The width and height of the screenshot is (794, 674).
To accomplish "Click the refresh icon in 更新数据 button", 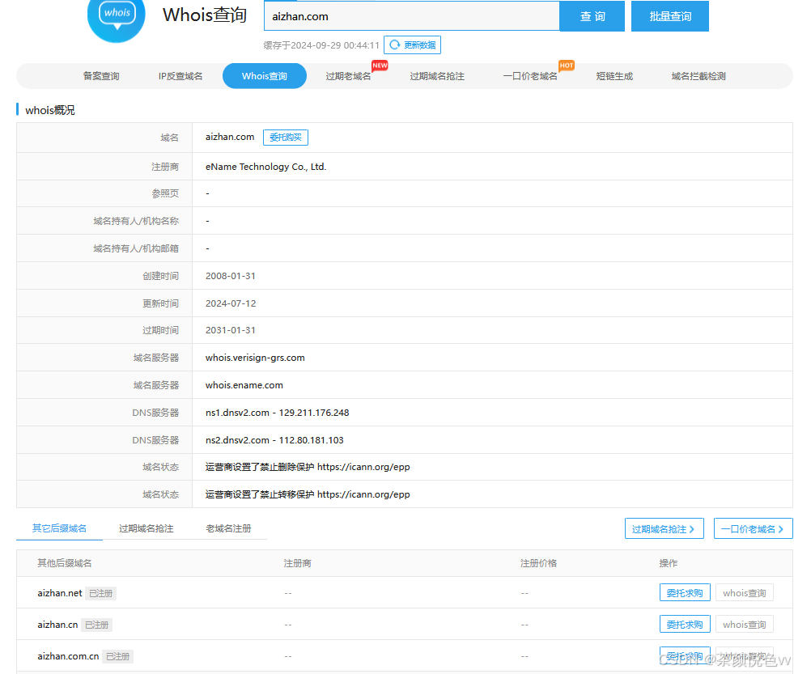I will pyautogui.click(x=394, y=45).
